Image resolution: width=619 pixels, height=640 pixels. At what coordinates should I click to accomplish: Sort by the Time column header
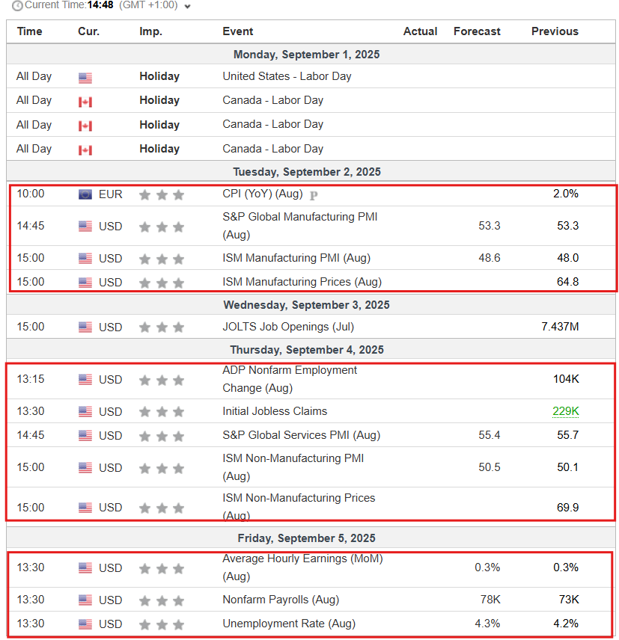(x=29, y=31)
